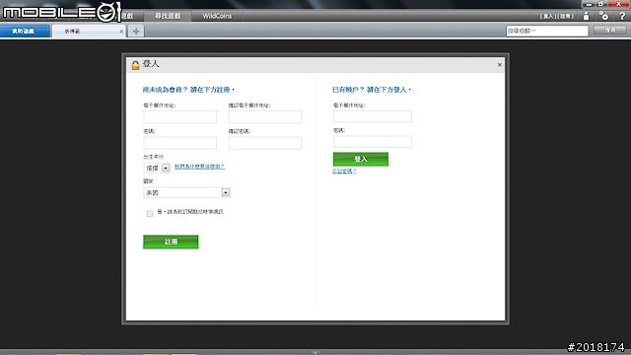The height and width of the screenshot is (355, 631).
Task: Open the 尋找遊戲 menu tab
Action: click(168, 16)
